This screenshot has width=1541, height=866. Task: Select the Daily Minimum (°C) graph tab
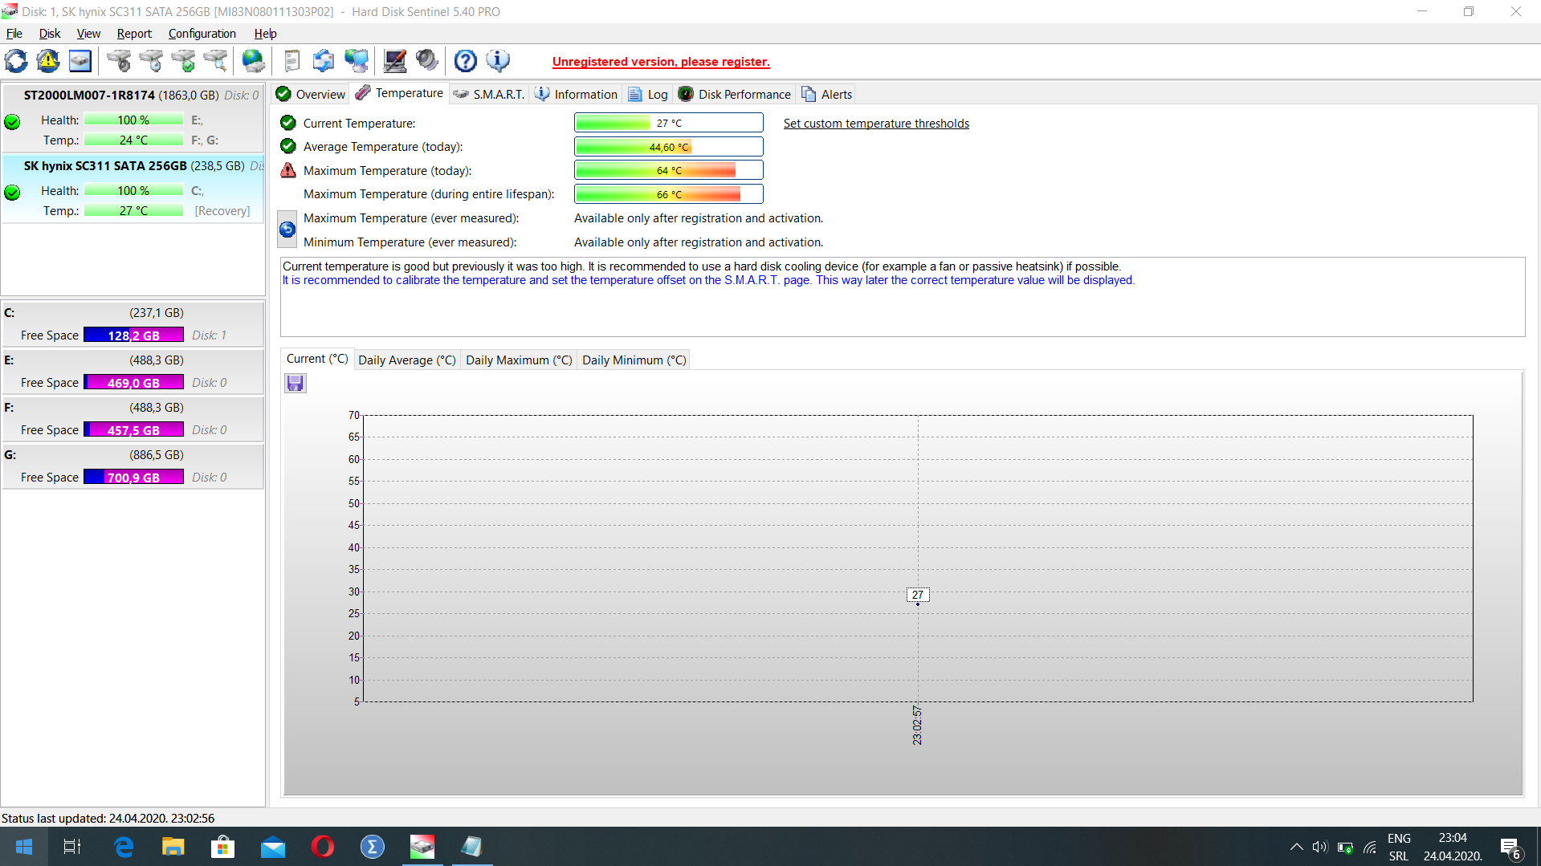click(634, 360)
